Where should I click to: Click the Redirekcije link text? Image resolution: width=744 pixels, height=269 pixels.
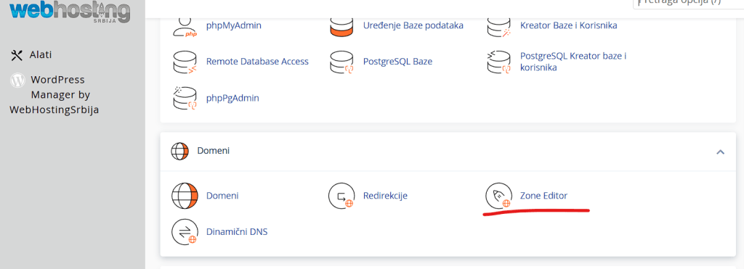385,196
